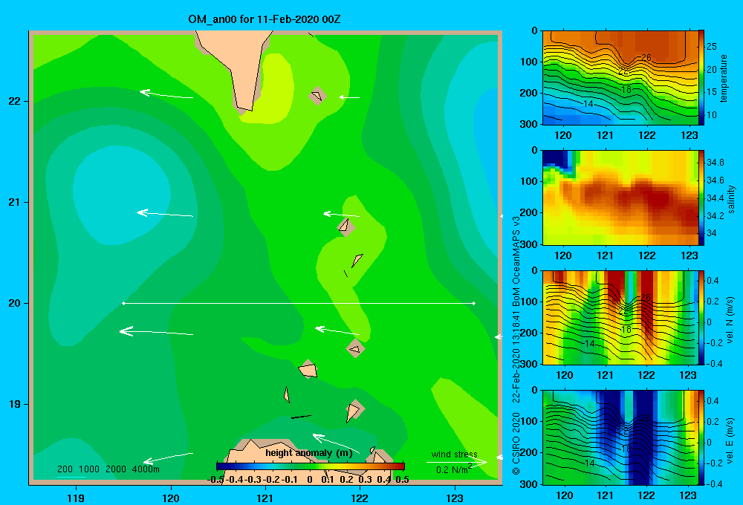Click the main map's bottom-axis longitude label "123"
Viewport: 743px width, 505px height.
click(455, 498)
